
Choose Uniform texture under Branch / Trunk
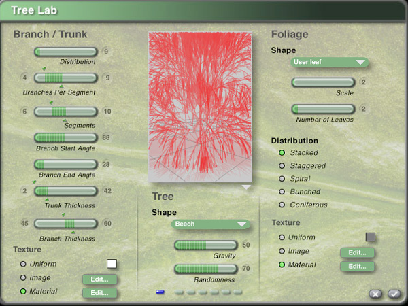pos(23,264)
